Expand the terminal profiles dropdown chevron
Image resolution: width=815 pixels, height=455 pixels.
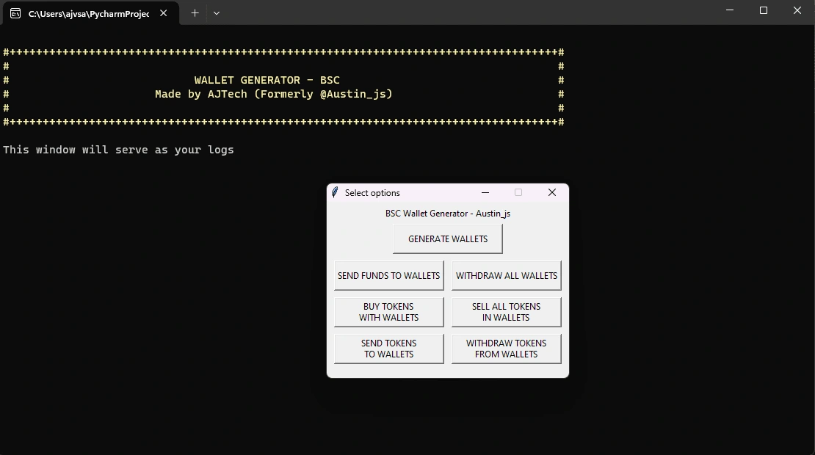[217, 12]
